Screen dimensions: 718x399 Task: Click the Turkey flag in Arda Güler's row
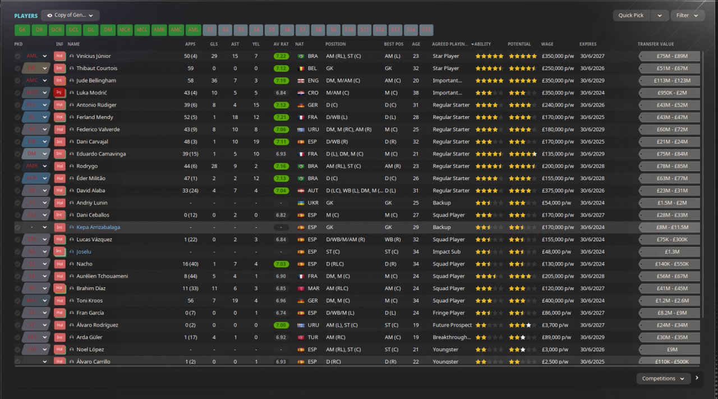(301, 337)
